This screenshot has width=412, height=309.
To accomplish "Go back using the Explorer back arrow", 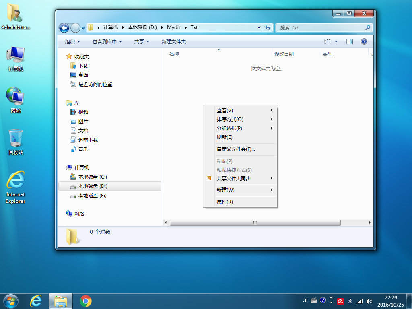I will coord(64,28).
